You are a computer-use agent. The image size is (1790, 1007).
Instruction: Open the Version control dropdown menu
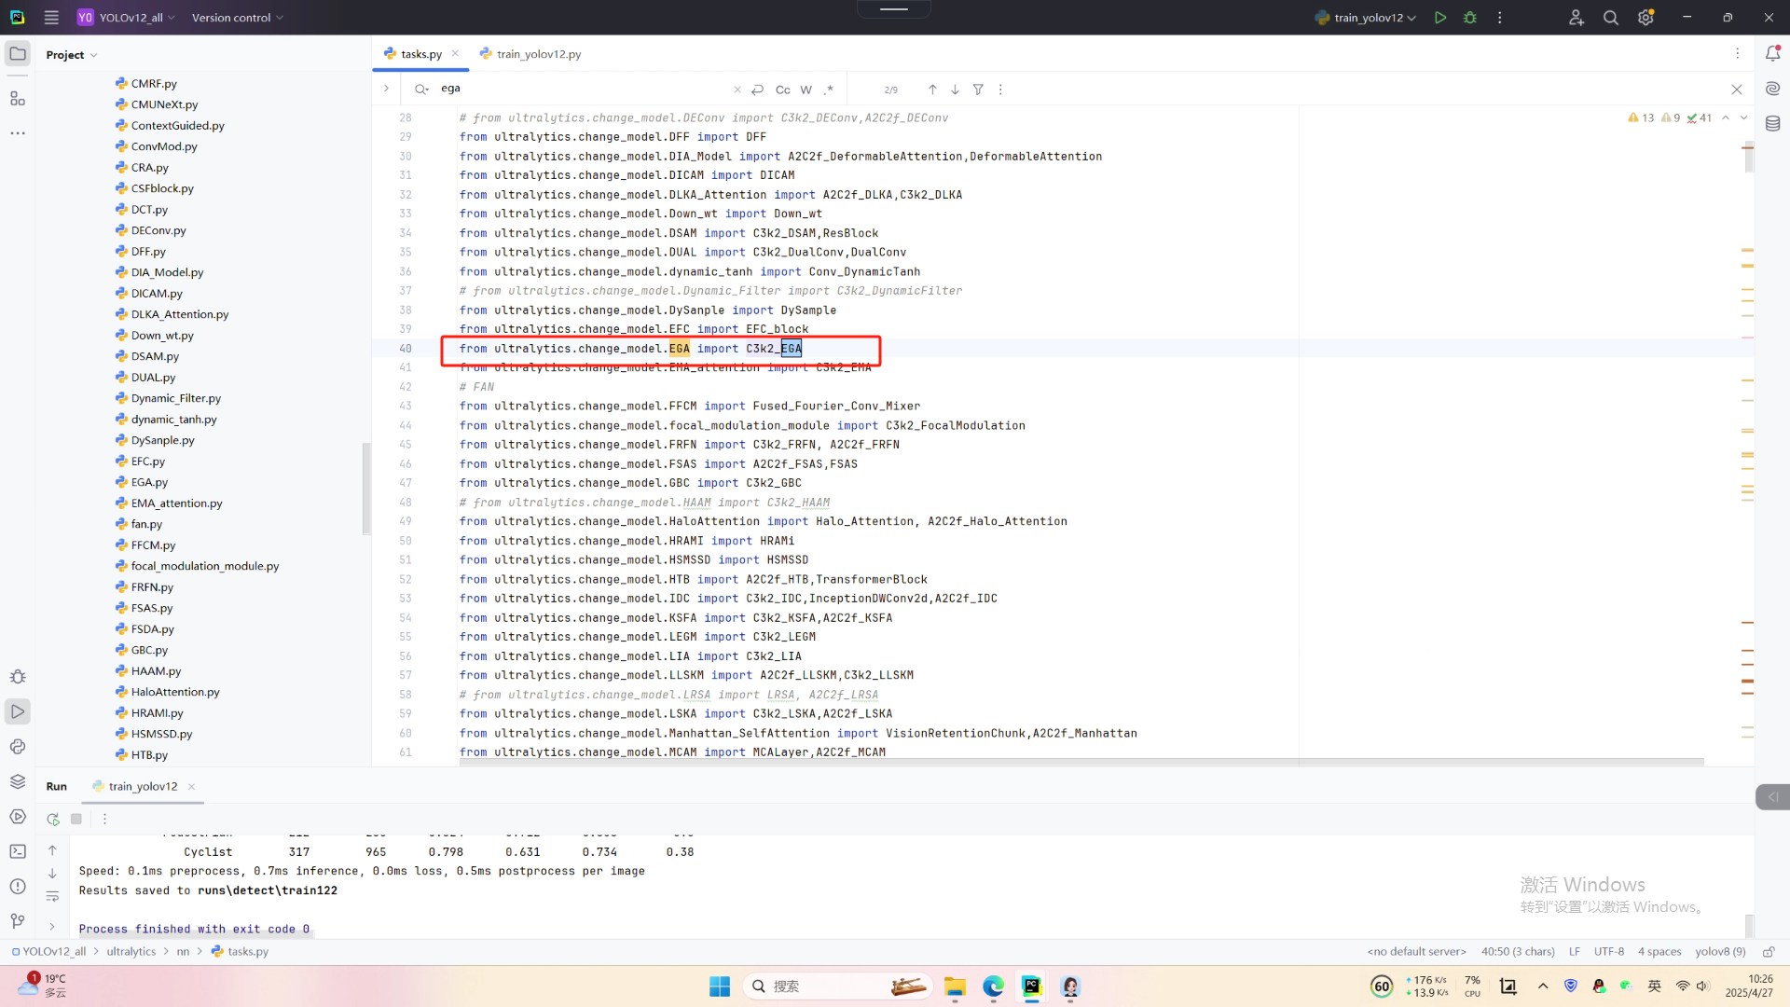pos(237,18)
